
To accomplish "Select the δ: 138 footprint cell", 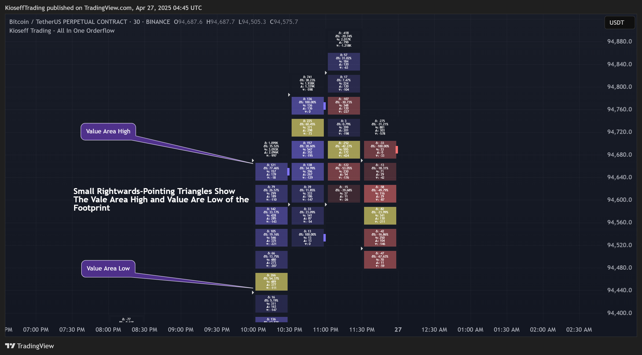I will pos(307,172).
